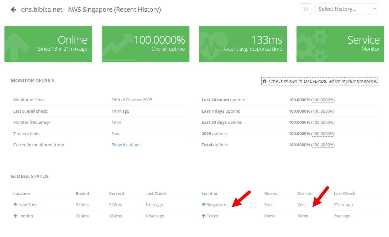
Task: Click the 133ms response time card
Action: [x=243, y=44]
